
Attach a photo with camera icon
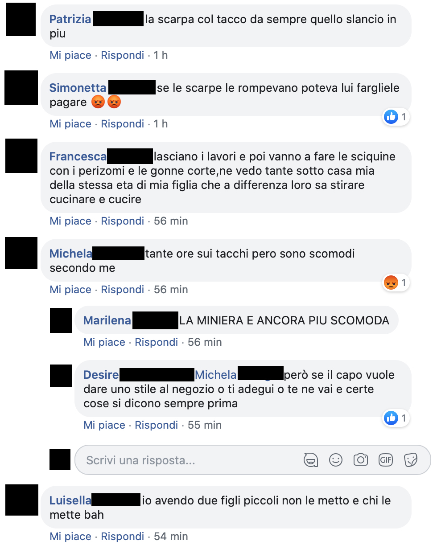361,460
